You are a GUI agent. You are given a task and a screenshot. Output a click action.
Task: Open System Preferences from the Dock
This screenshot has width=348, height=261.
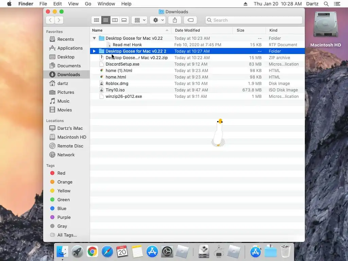coord(167,252)
